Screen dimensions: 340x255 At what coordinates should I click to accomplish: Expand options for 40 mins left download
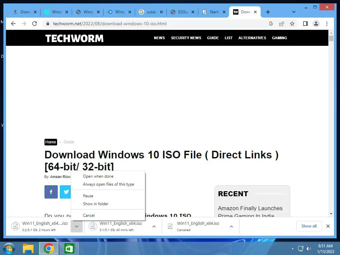pyautogui.click(x=154, y=226)
